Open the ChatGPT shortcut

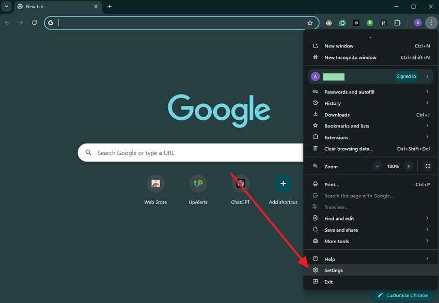pos(241,189)
